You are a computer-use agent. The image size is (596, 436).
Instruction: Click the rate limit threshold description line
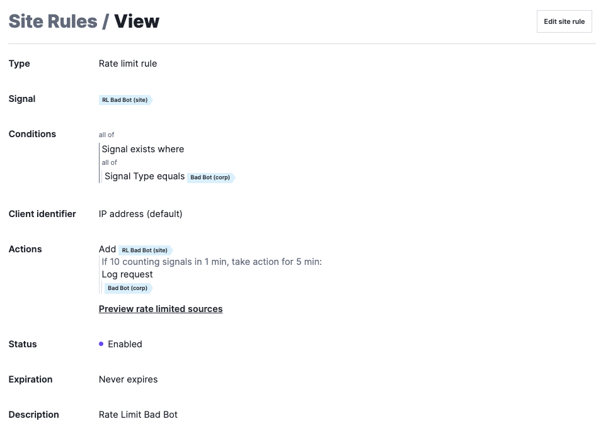(212, 262)
